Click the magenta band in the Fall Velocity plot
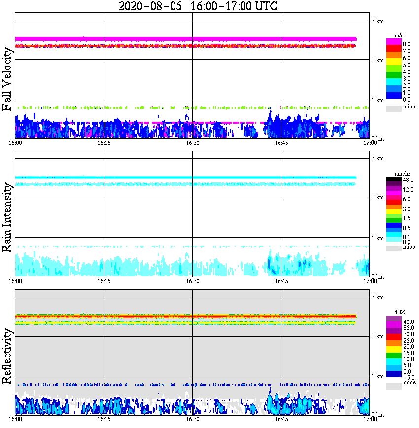The image size is (419, 428). pyautogui.click(x=186, y=39)
